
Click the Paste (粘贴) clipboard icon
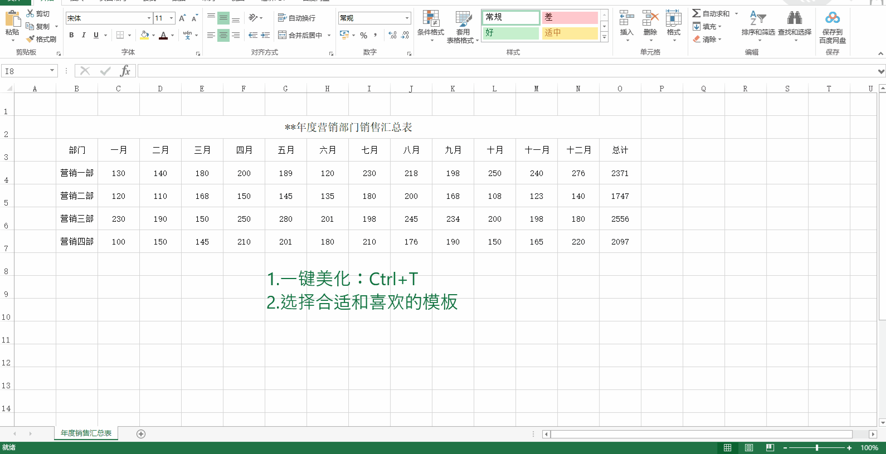tap(12, 19)
